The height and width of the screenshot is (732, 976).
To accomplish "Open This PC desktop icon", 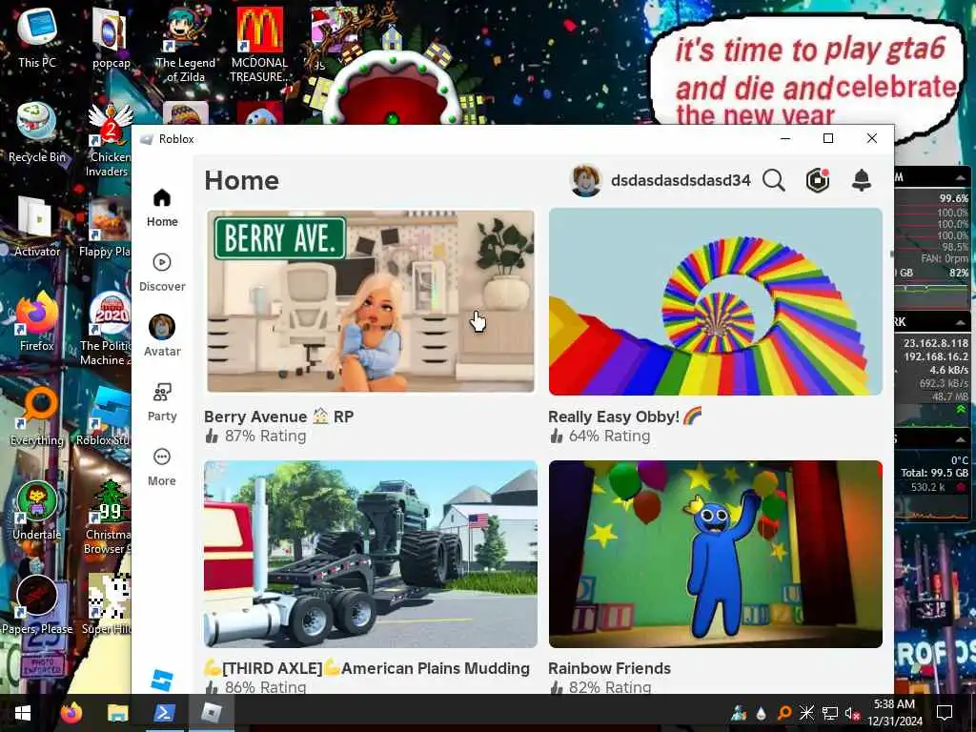I will [x=37, y=37].
